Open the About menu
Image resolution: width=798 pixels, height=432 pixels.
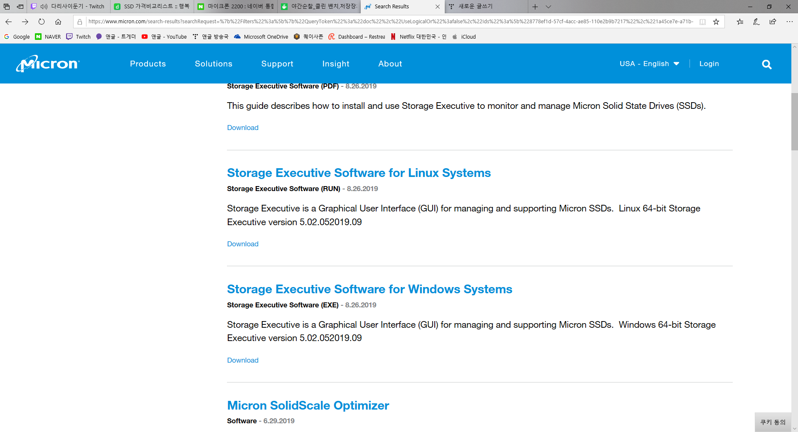[x=390, y=64]
